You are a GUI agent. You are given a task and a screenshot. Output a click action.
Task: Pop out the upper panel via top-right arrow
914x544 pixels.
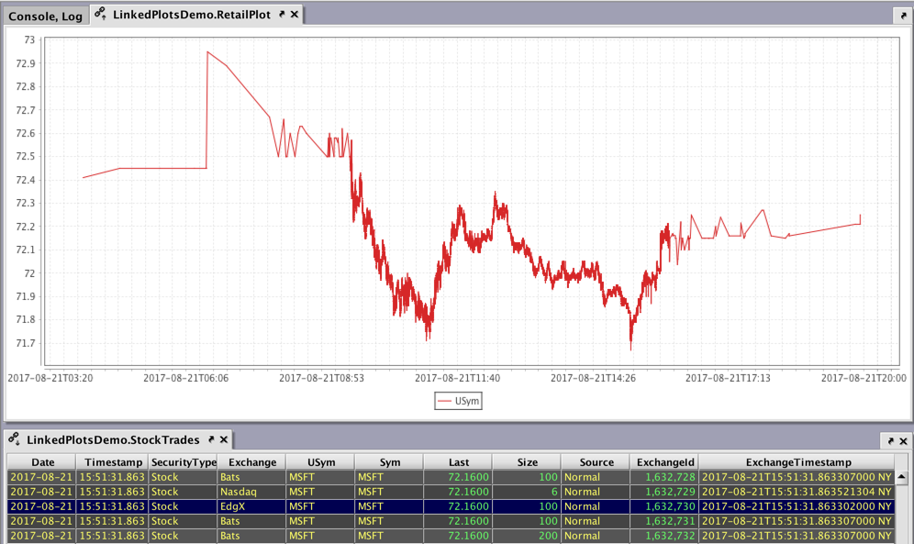(x=900, y=16)
